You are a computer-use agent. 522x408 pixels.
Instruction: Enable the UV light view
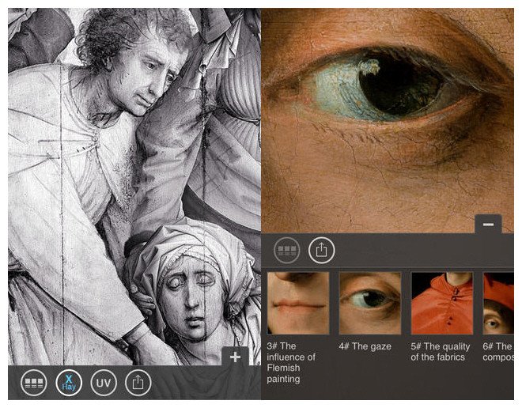[x=104, y=383]
